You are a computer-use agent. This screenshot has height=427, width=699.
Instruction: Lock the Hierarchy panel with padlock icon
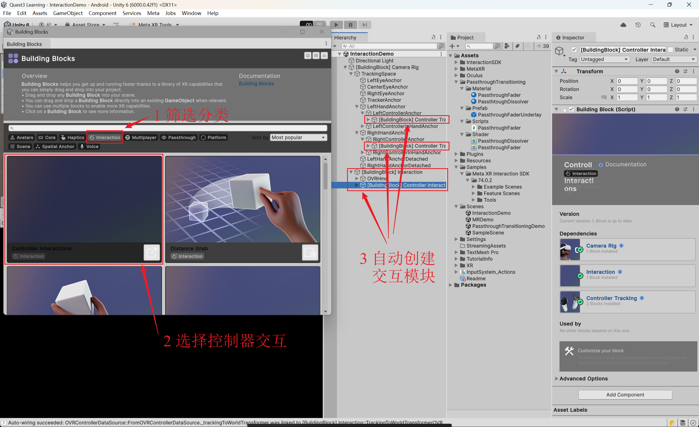coord(434,37)
